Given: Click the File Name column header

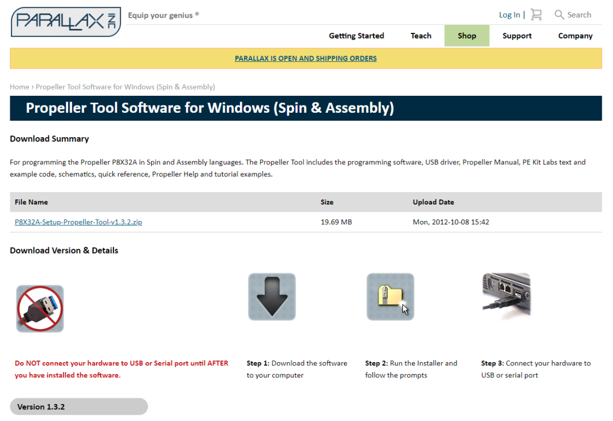Looking at the screenshot, I should tap(31, 202).
